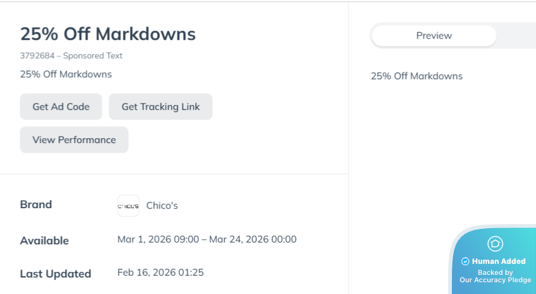Image resolution: width=536 pixels, height=294 pixels.
Task: Switch to the Preview tab
Action: pyautogui.click(x=433, y=36)
